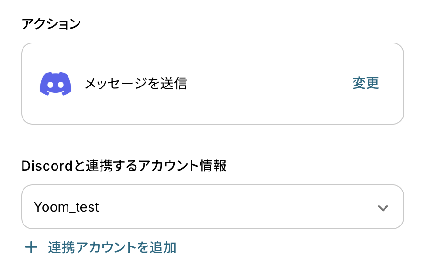This screenshot has width=430, height=278.
Task: Add a linked account via plus sign
Action: (31, 247)
